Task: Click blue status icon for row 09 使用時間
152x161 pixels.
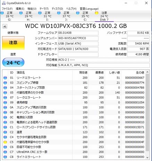Action: coord(5,102)
